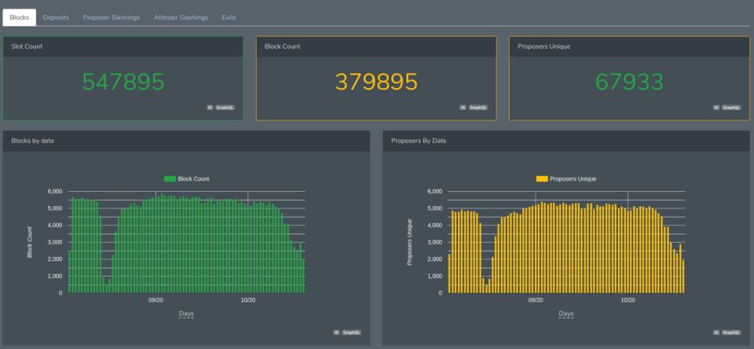Click GraphQL badge in Slot Count card
The image size is (754, 349).
(225, 108)
